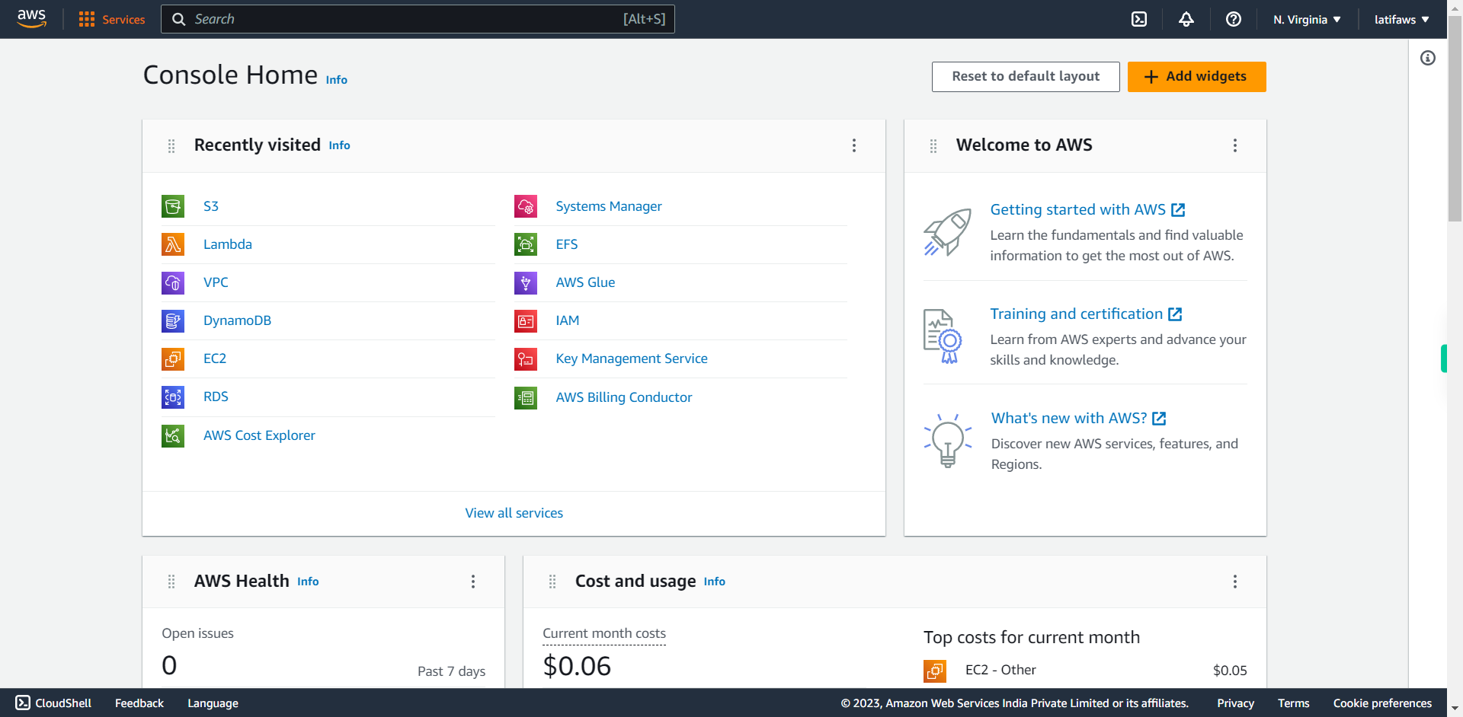Viewport: 1463px width, 717px height.
Task: Open CloudShell from the top navigation icon
Action: pyautogui.click(x=1139, y=19)
